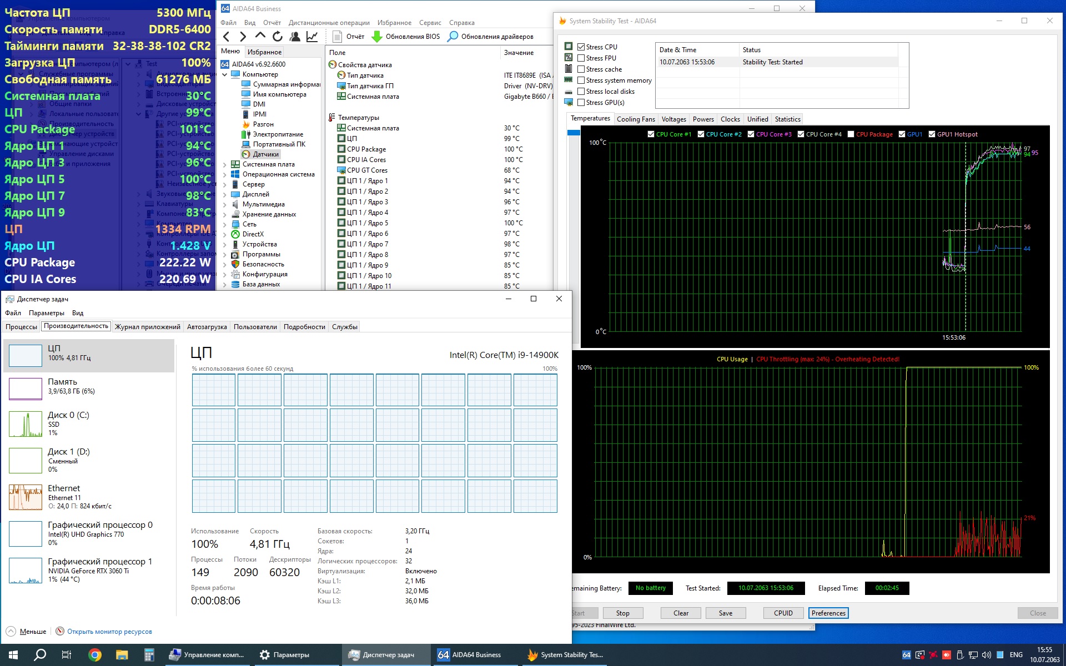Open File Explorer from the taskbar

point(122,655)
